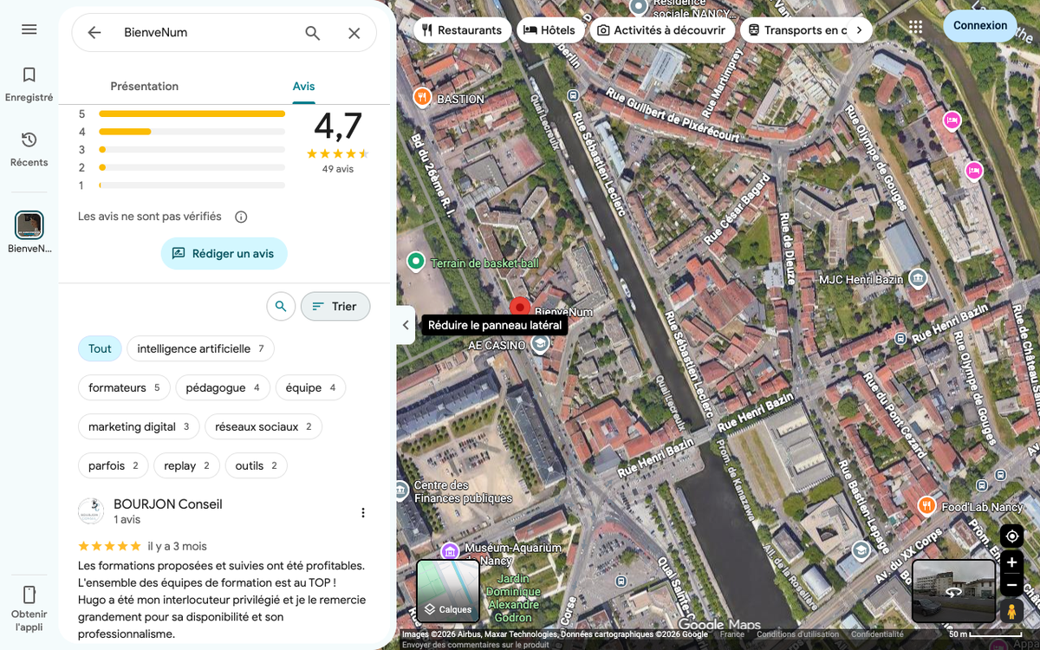Viewport: 1040px width, 650px height.
Task: Open the hamburger main menu
Action: (29, 29)
